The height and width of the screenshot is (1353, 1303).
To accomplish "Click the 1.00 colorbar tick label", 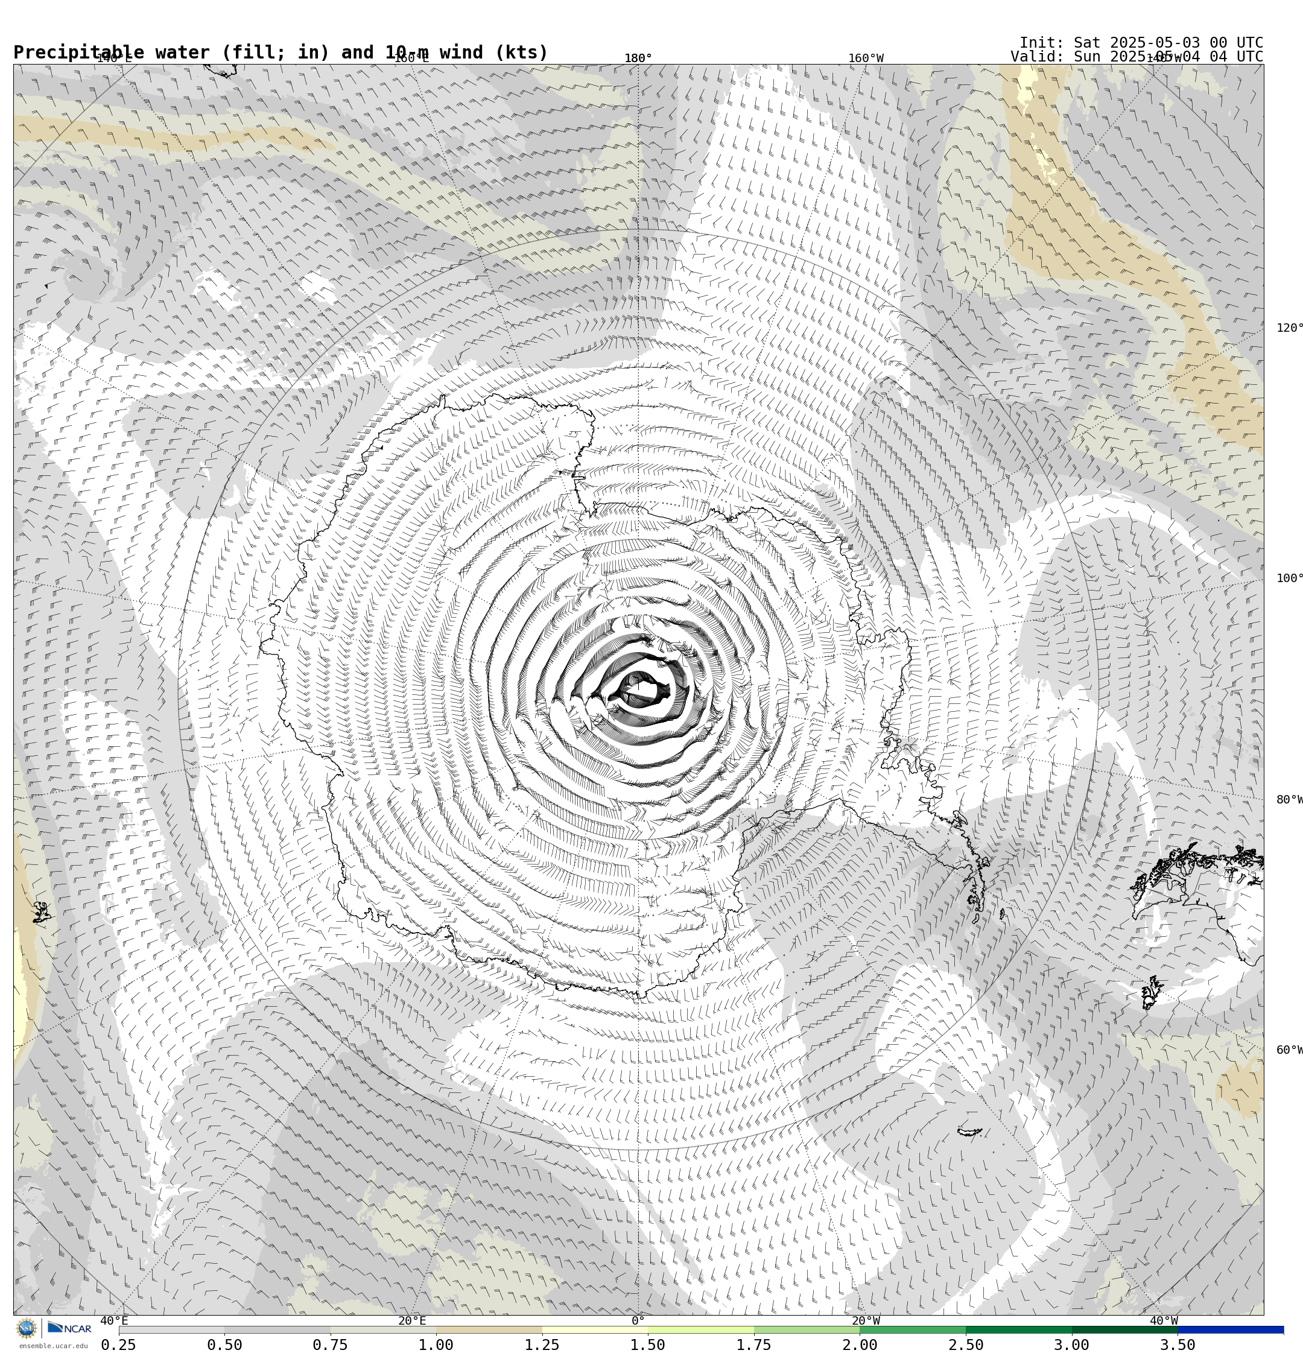I will click(436, 1345).
